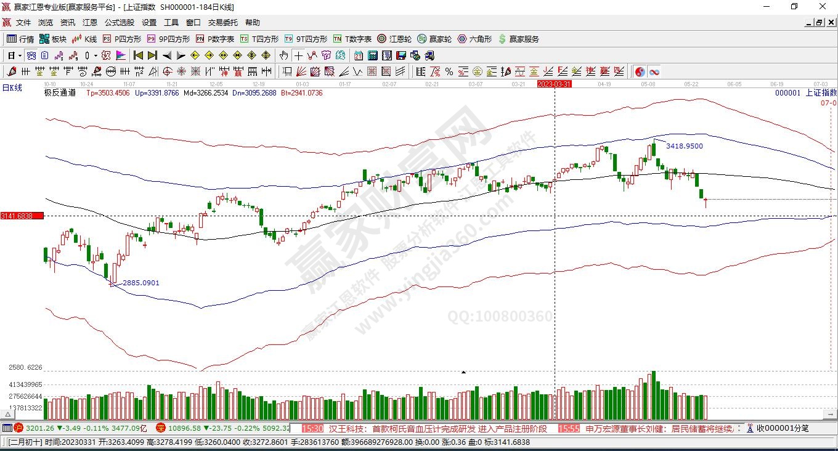Select the 2023-03-31 date marker
Image resolution: width=838 pixels, height=451 pixels.
click(554, 84)
